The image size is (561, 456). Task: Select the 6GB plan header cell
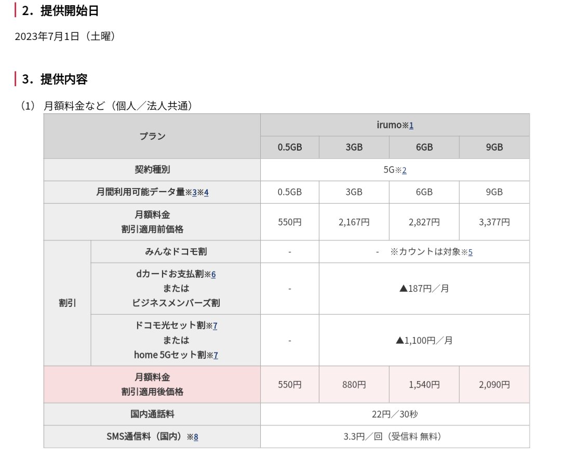point(424,147)
